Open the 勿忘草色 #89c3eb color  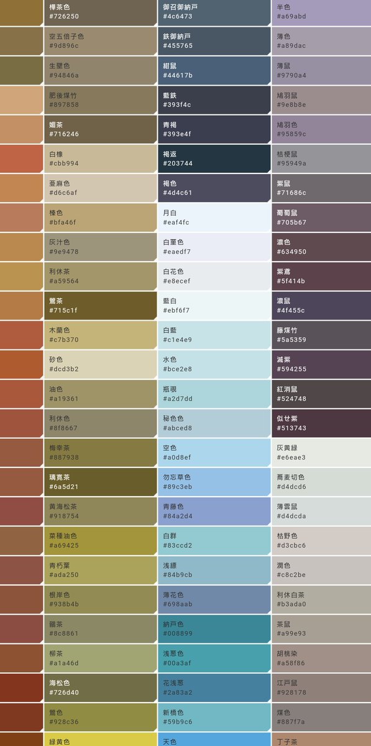point(214,482)
